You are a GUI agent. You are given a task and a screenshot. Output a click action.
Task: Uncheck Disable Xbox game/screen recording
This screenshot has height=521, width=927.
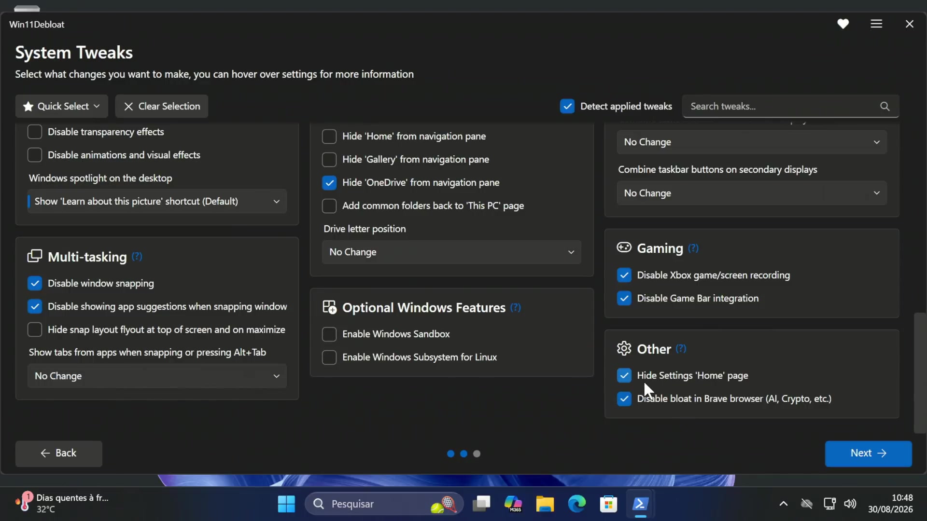pos(624,275)
